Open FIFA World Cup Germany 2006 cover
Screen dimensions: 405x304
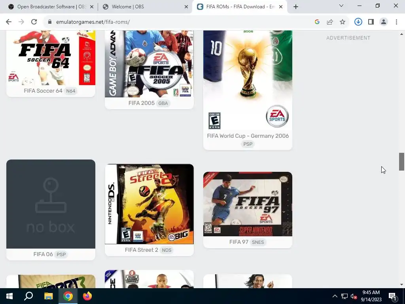click(x=248, y=80)
